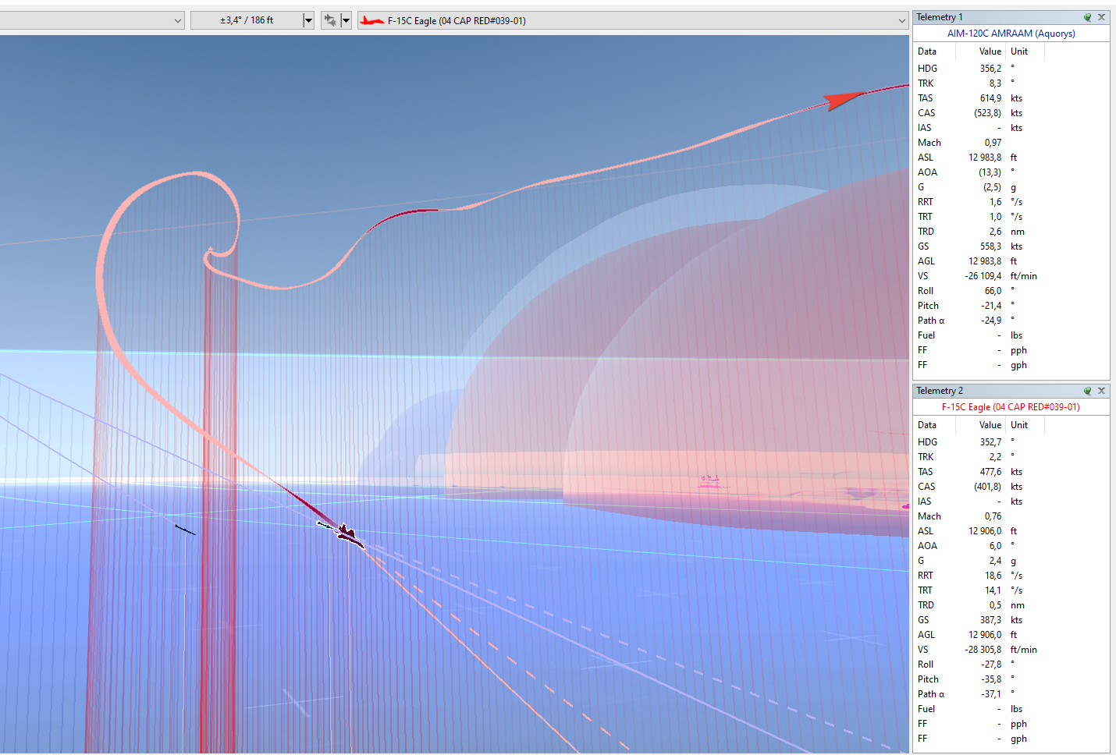Click Pitch value -35,8 in Telemetry 2

coord(991,679)
